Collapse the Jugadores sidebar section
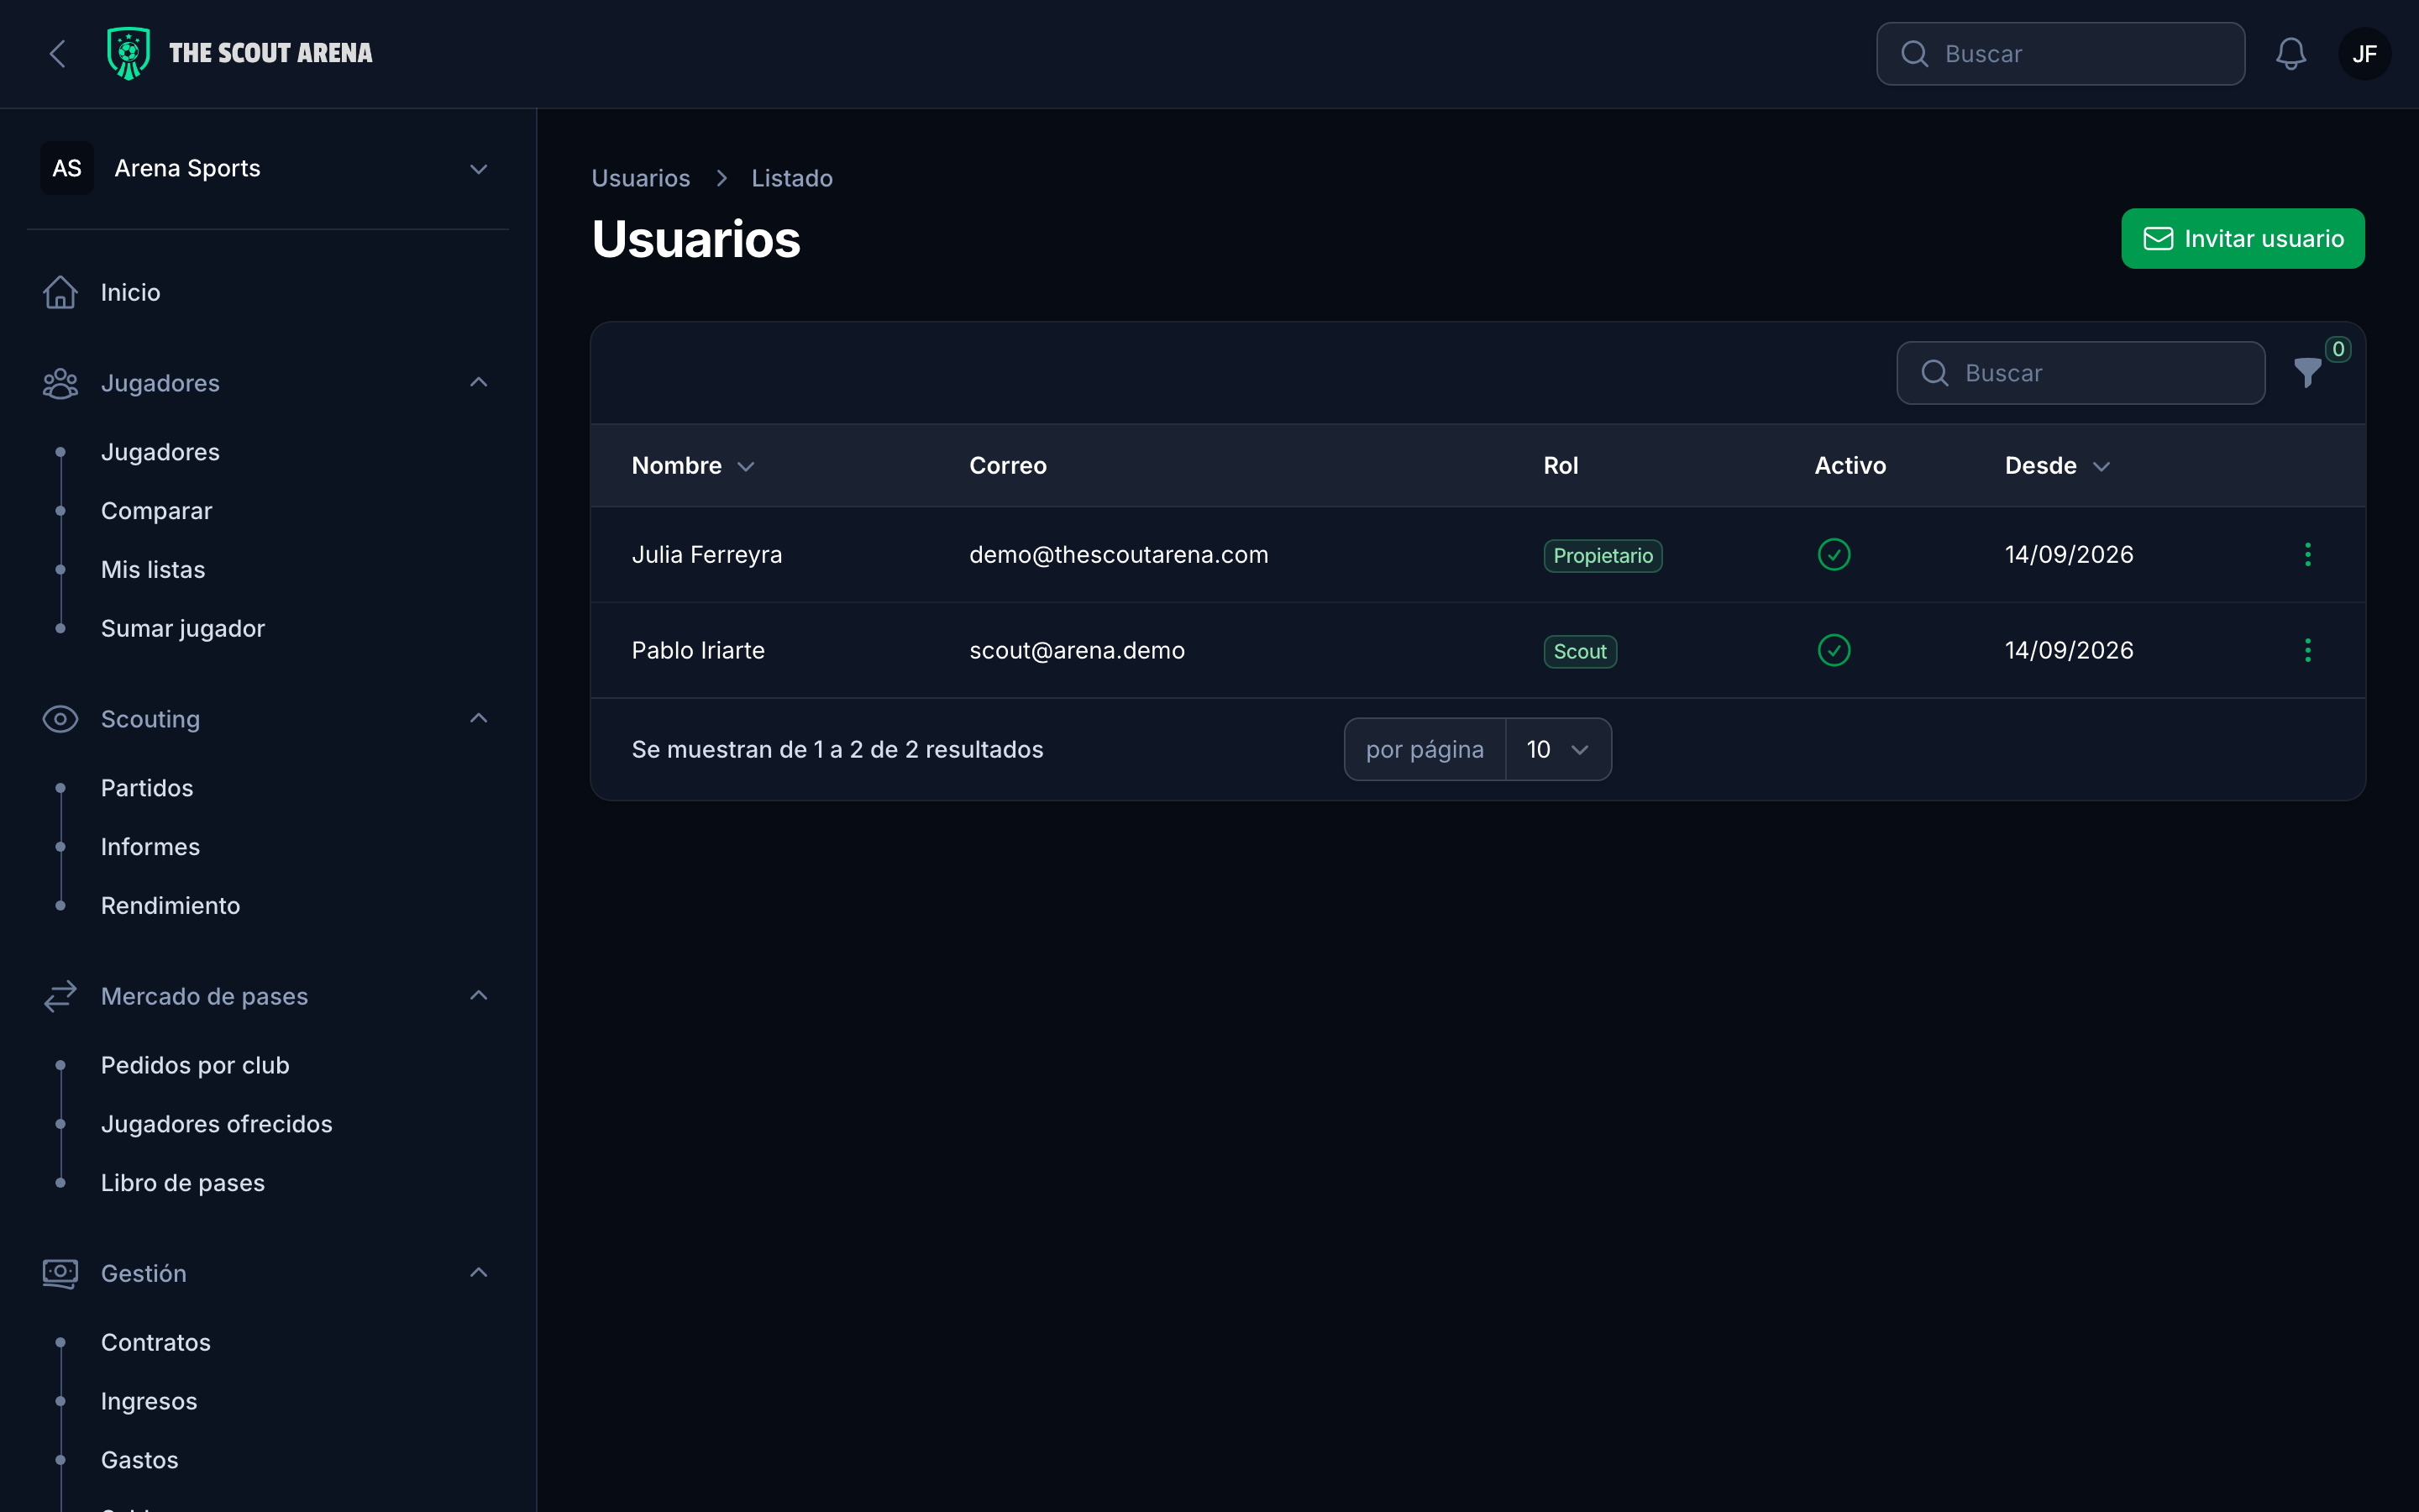2419x1512 pixels. [x=478, y=383]
